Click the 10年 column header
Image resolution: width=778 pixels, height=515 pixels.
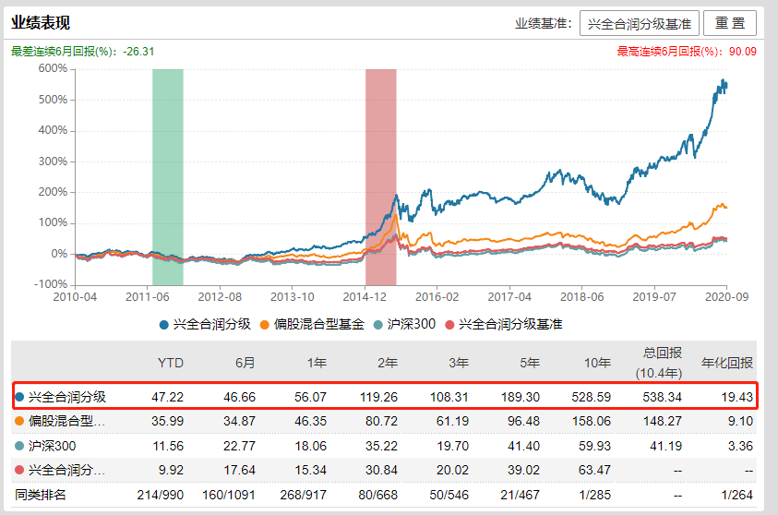tap(597, 364)
